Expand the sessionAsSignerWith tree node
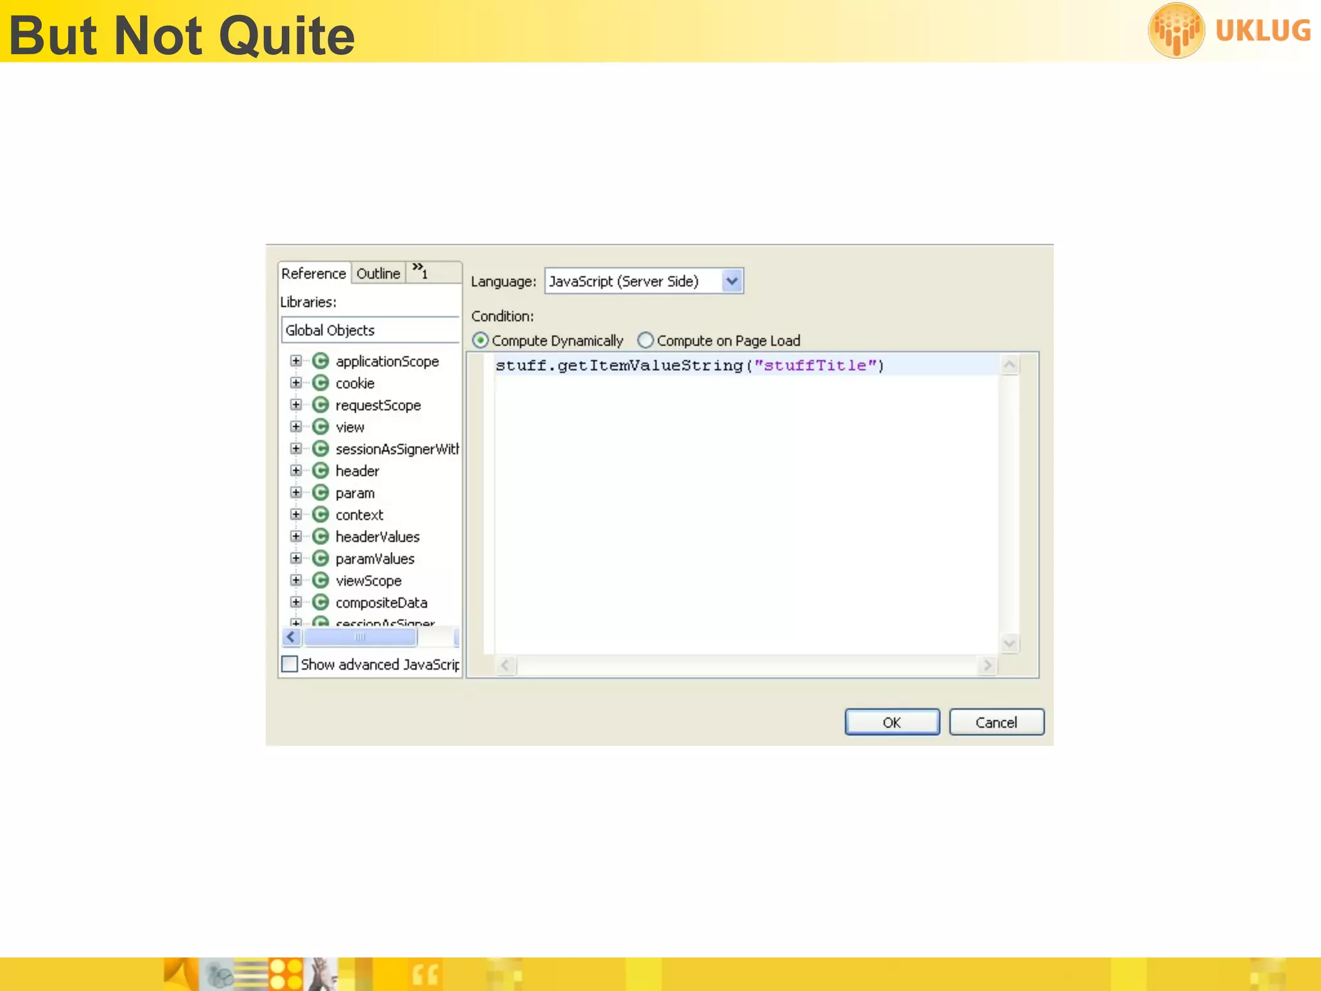Viewport: 1321px width, 991px height. click(296, 448)
